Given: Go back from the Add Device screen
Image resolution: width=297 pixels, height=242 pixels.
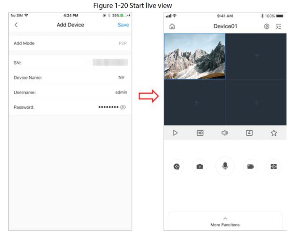Looking at the screenshot, I should pyautogui.click(x=16, y=25).
